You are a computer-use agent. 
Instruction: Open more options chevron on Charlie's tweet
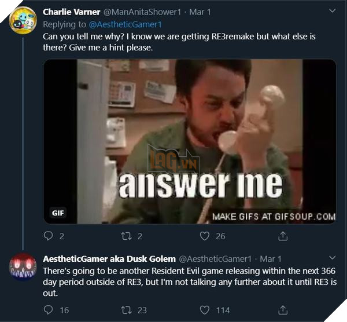coord(332,12)
